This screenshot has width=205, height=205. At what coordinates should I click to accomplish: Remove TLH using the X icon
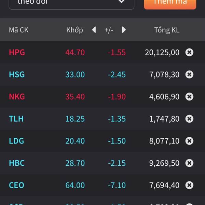(189, 119)
